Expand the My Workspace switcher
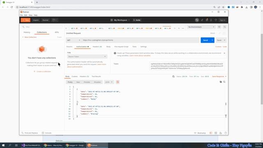Image resolution: width=263 pixels, height=148 pixels. pyautogui.click(x=120, y=20)
